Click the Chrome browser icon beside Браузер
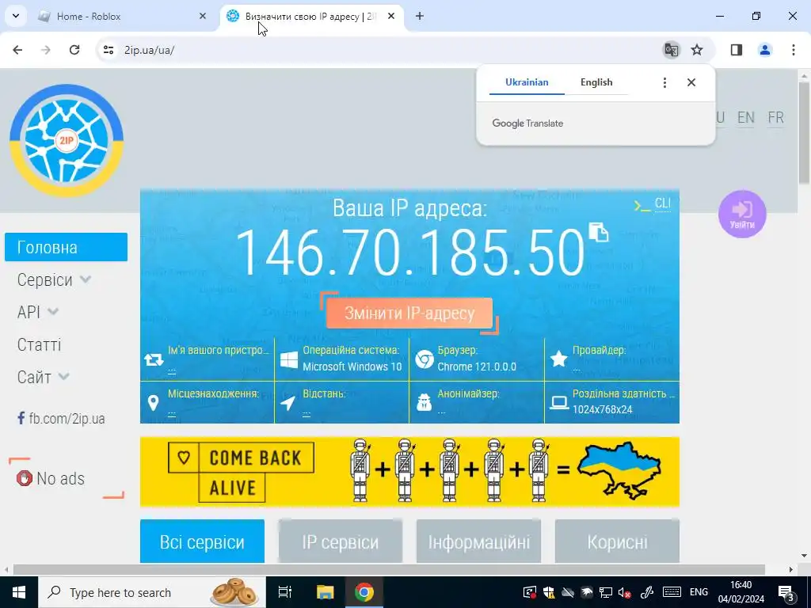 (x=425, y=359)
